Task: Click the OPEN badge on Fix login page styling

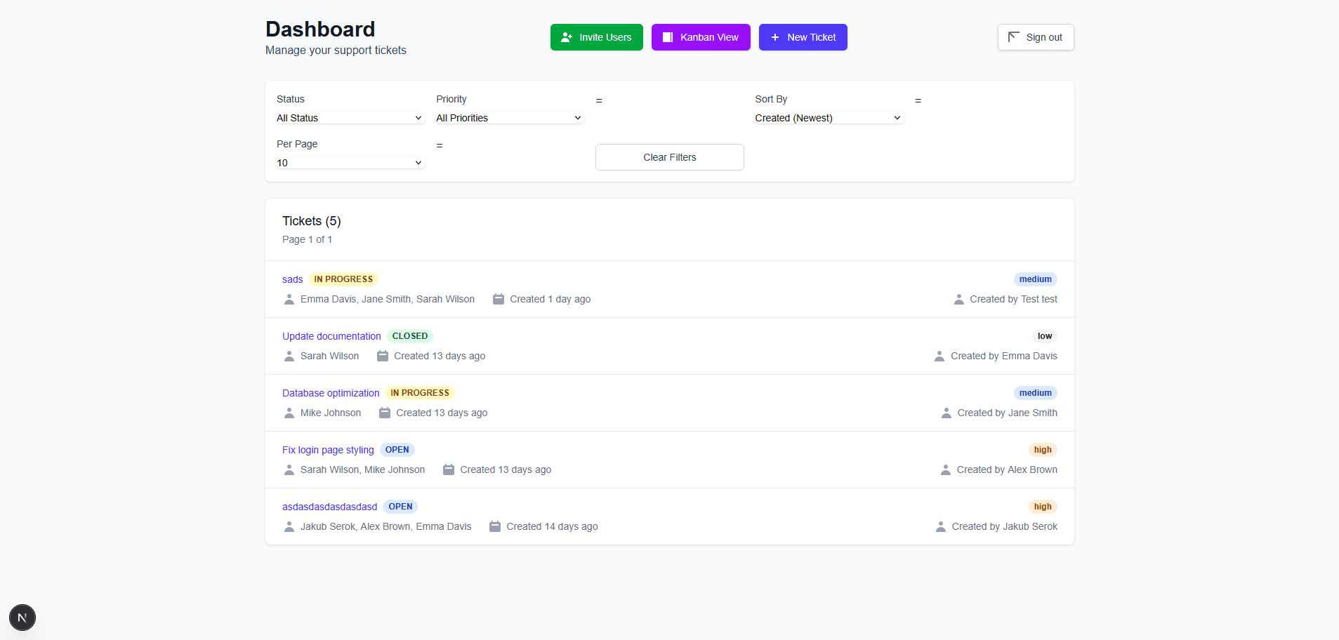Action: (x=397, y=450)
